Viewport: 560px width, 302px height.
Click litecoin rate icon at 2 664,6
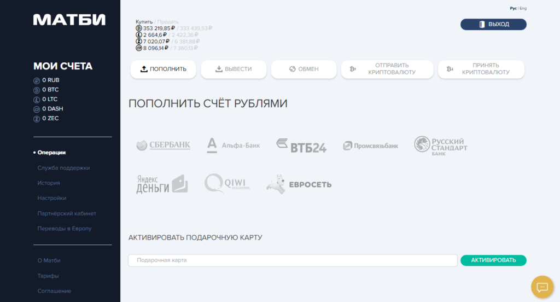138,34
